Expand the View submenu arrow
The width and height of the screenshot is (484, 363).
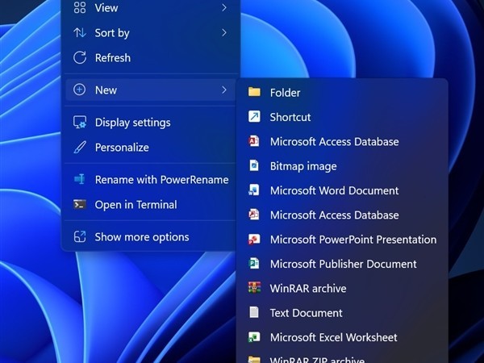[x=224, y=8]
